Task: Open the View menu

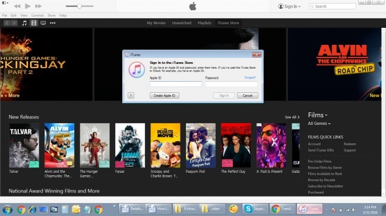Action: 24,15
